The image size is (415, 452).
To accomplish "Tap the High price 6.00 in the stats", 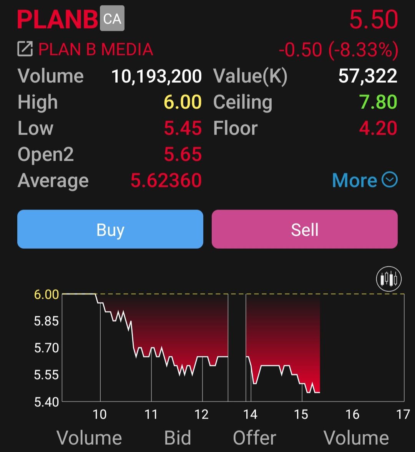I will 183,102.
